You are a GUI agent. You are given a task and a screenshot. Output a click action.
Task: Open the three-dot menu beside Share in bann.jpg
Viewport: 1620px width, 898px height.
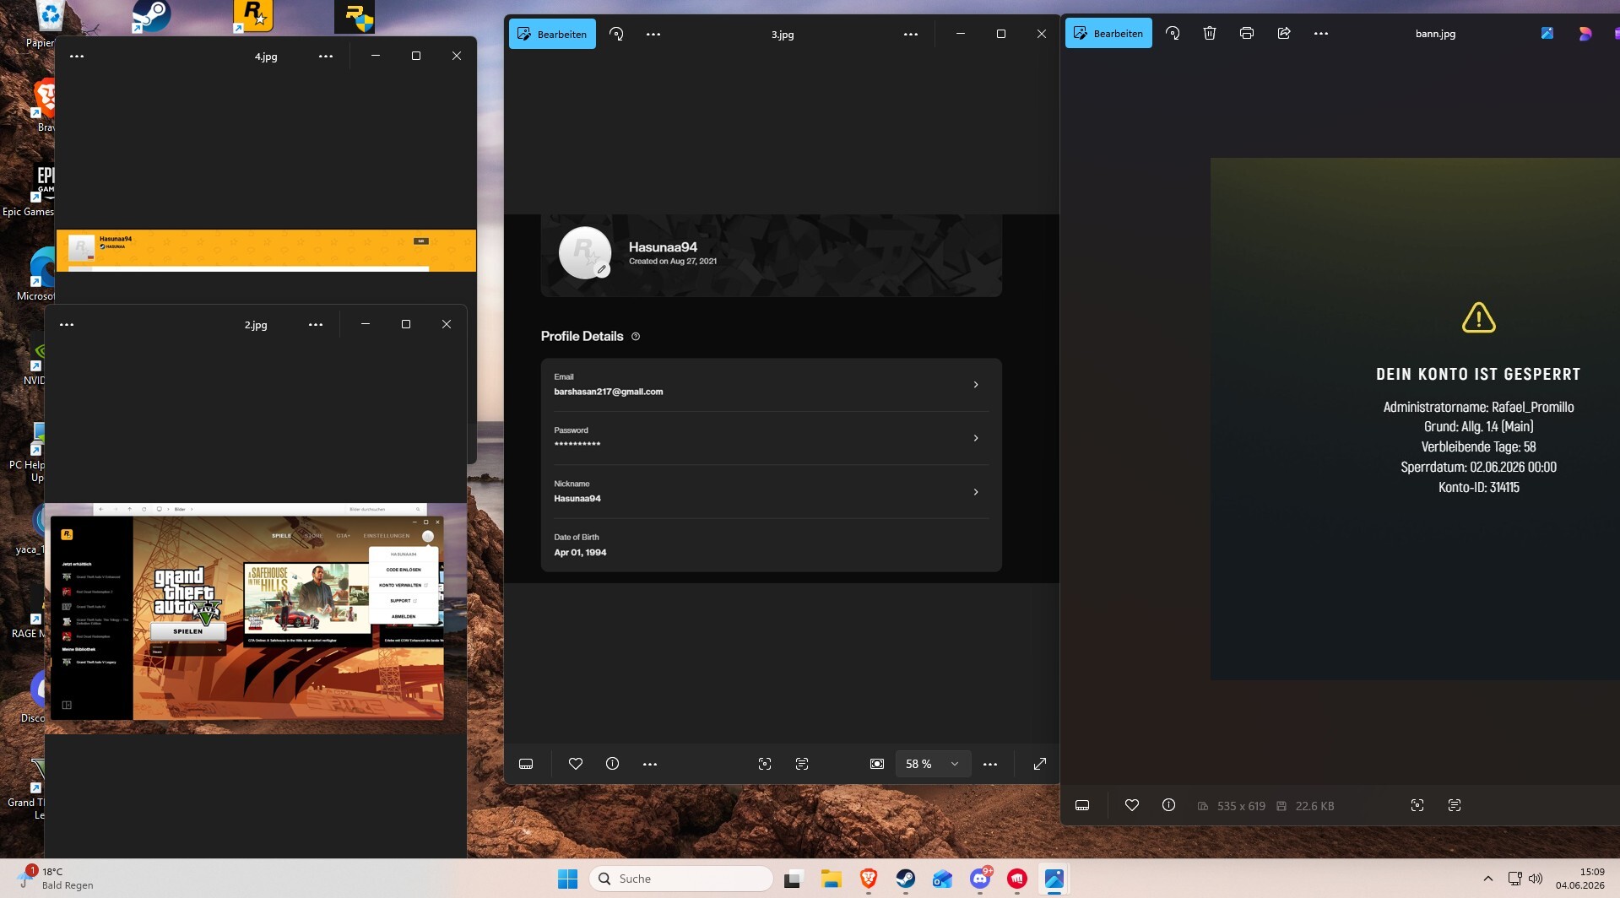coord(1321,33)
